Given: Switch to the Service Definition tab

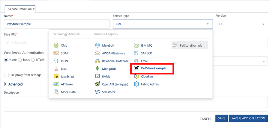Looking at the screenshot, I should pos(20,9).
